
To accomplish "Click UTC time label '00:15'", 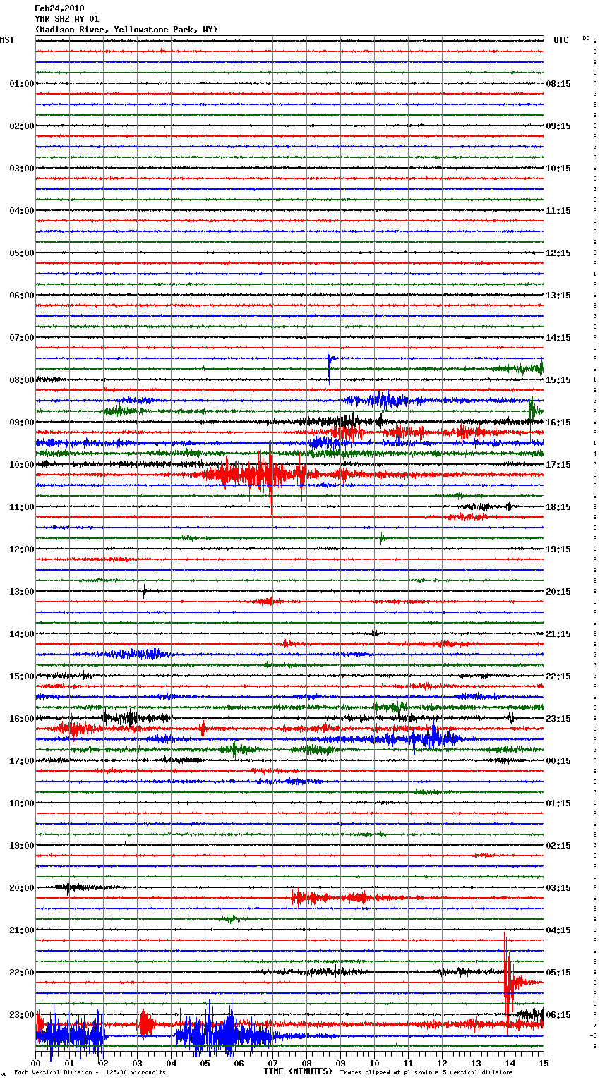I will (x=558, y=761).
